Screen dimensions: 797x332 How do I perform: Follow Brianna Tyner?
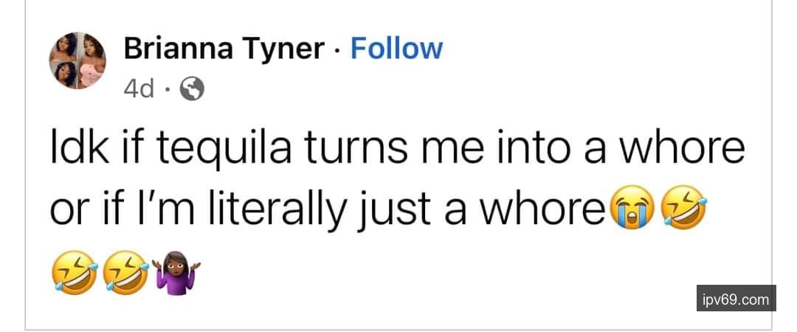point(396,49)
